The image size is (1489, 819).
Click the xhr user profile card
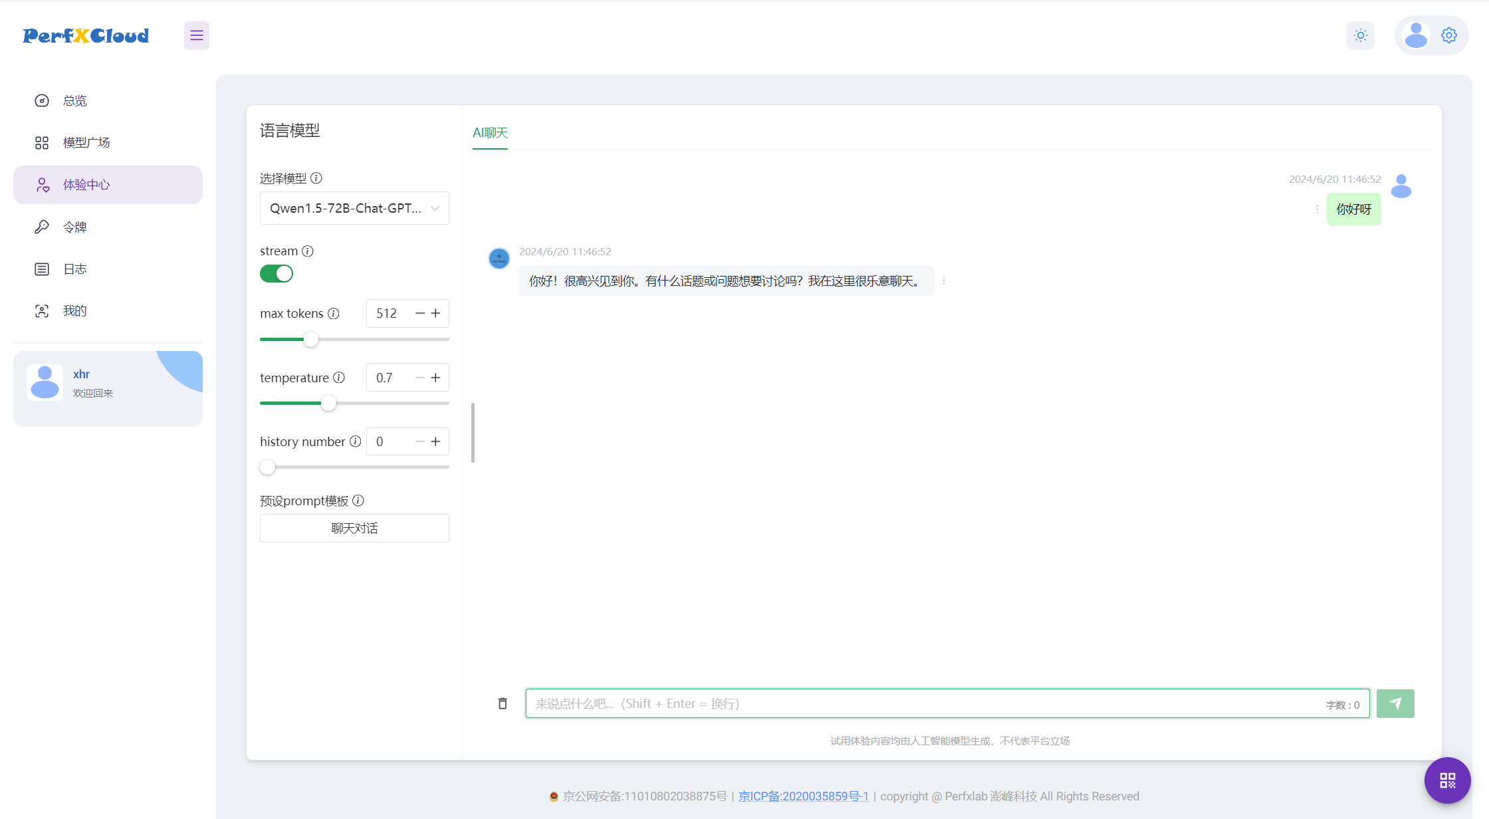click(108, 388)
